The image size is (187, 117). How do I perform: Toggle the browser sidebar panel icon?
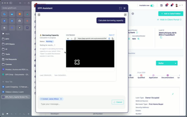click(x=11, y=3)
